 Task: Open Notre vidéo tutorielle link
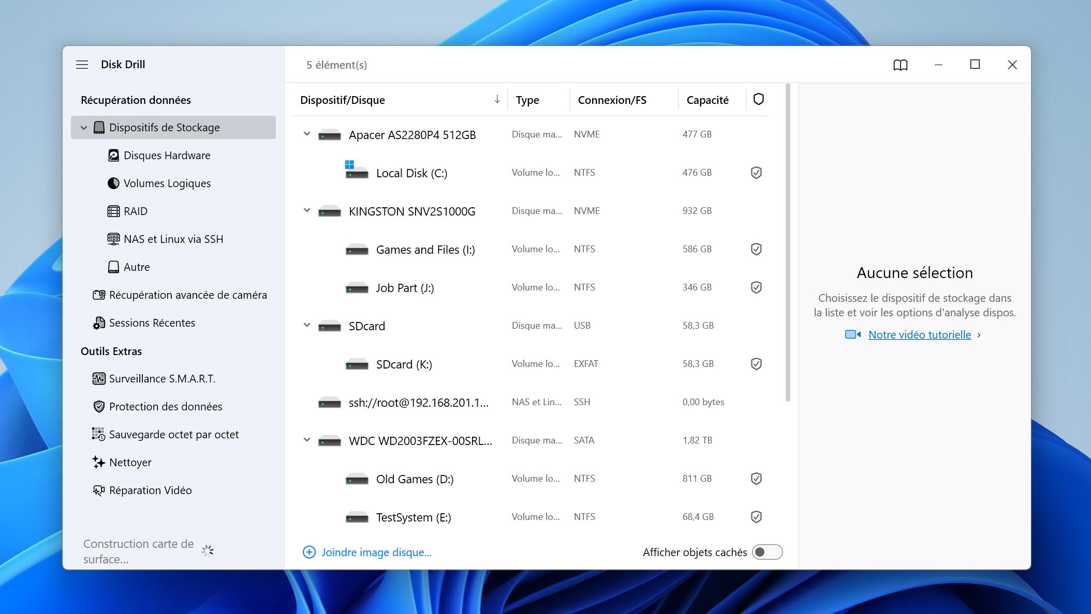920,335
